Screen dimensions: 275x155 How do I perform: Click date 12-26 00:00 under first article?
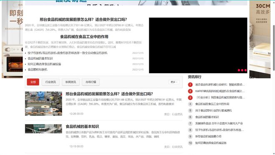77,114
